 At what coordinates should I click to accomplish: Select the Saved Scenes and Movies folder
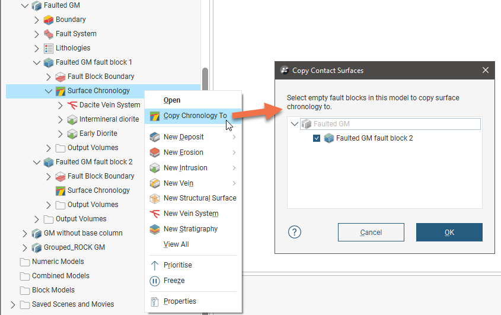pos(73,304)
